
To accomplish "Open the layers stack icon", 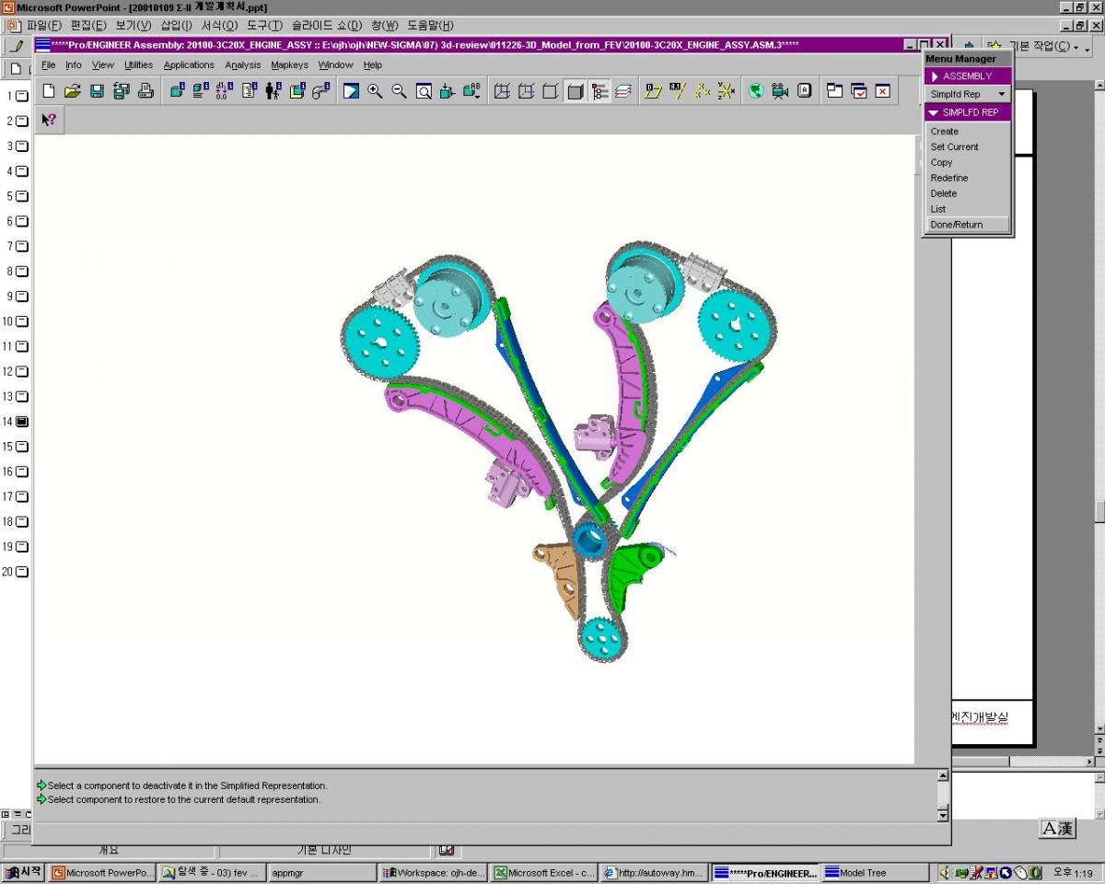I will [x=623, y=90].
